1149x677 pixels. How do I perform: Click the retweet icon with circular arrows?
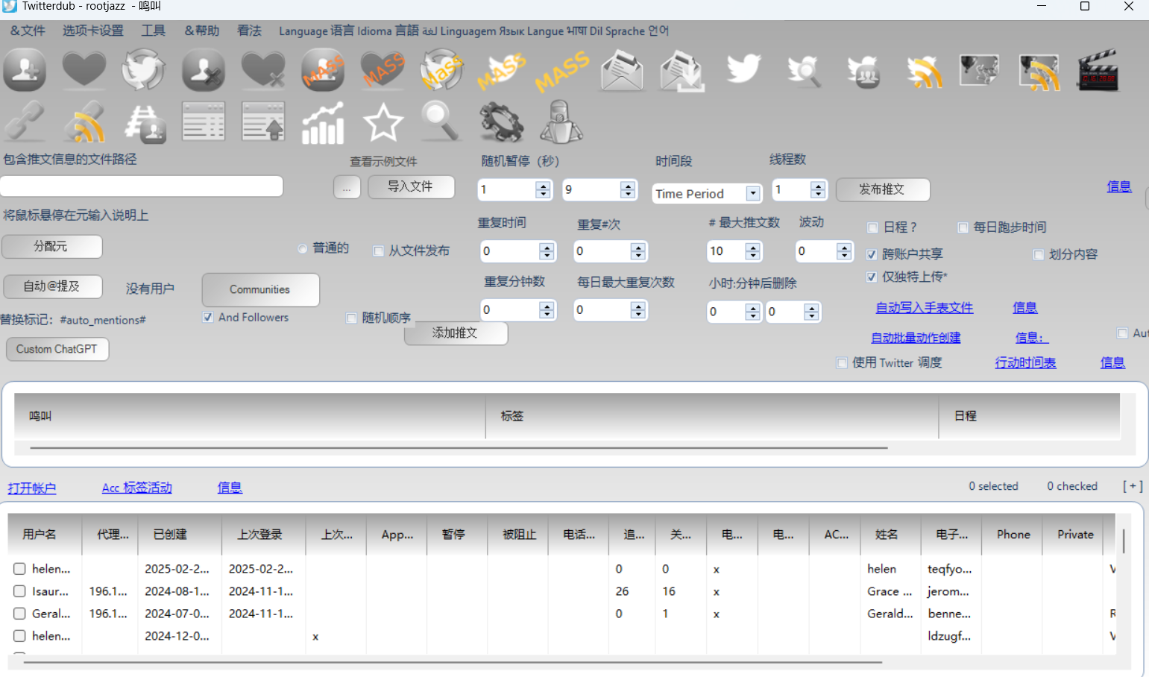(143, 70)
